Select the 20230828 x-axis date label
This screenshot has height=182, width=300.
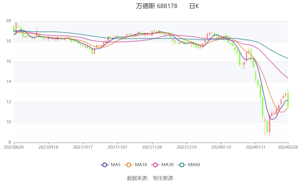[x=14, y=147]
